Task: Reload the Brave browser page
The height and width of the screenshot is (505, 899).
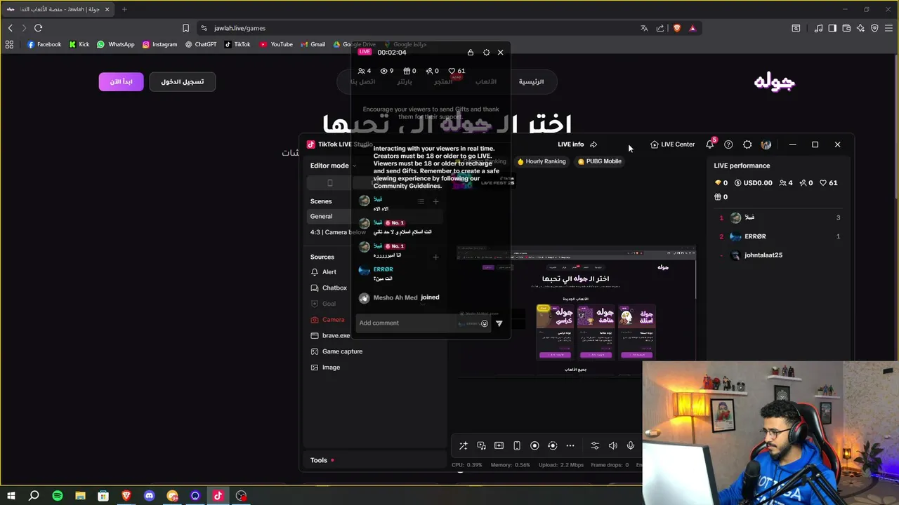Action: pos(38,28)
